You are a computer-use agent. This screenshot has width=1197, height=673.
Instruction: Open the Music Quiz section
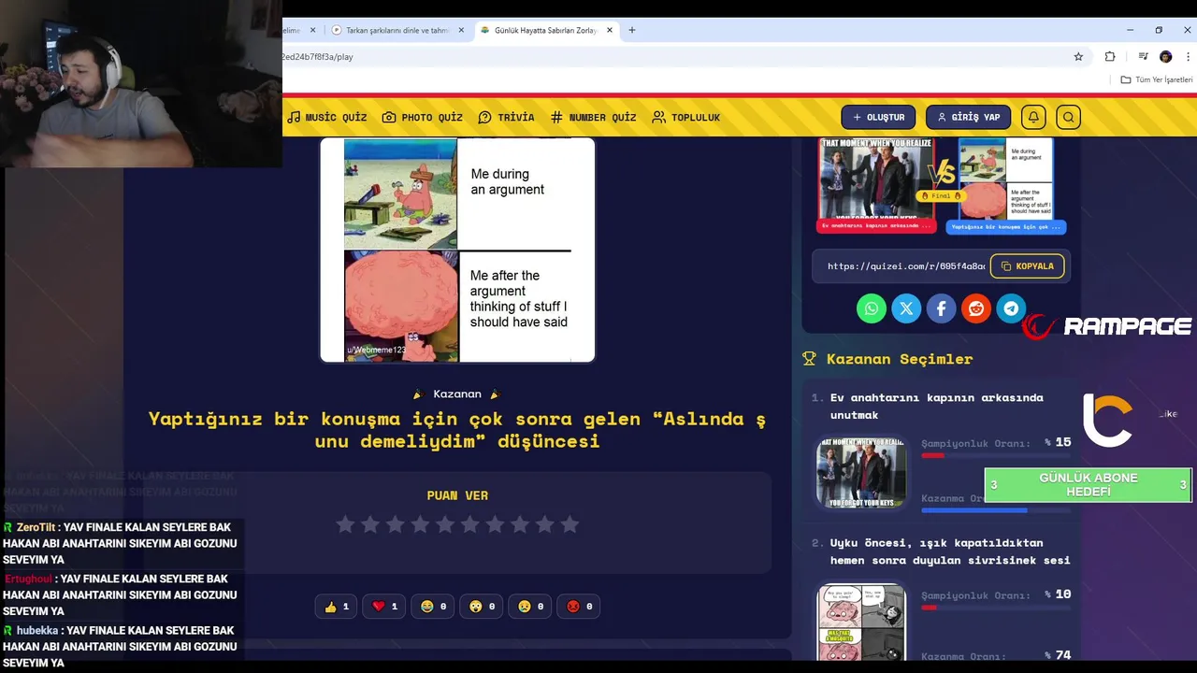pyautogui.click(x=326, y=117)
